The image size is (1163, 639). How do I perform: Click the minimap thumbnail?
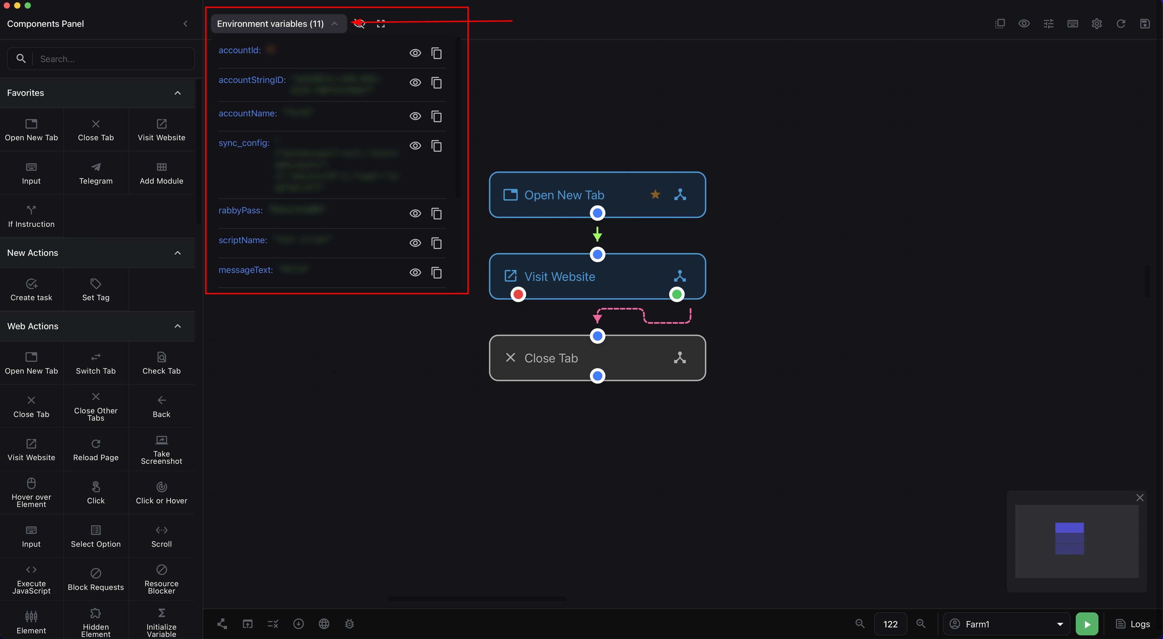[1077, 541]
